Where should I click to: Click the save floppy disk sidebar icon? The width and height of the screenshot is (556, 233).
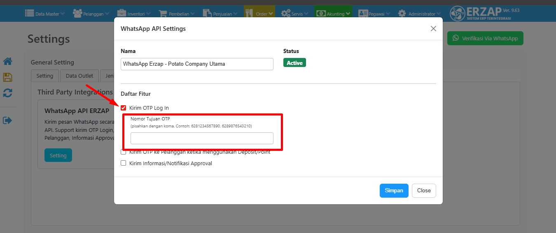point(7,77)
